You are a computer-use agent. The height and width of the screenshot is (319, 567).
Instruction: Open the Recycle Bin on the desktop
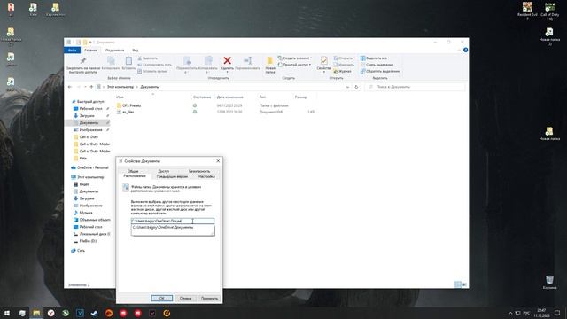(x=549, y=282)
